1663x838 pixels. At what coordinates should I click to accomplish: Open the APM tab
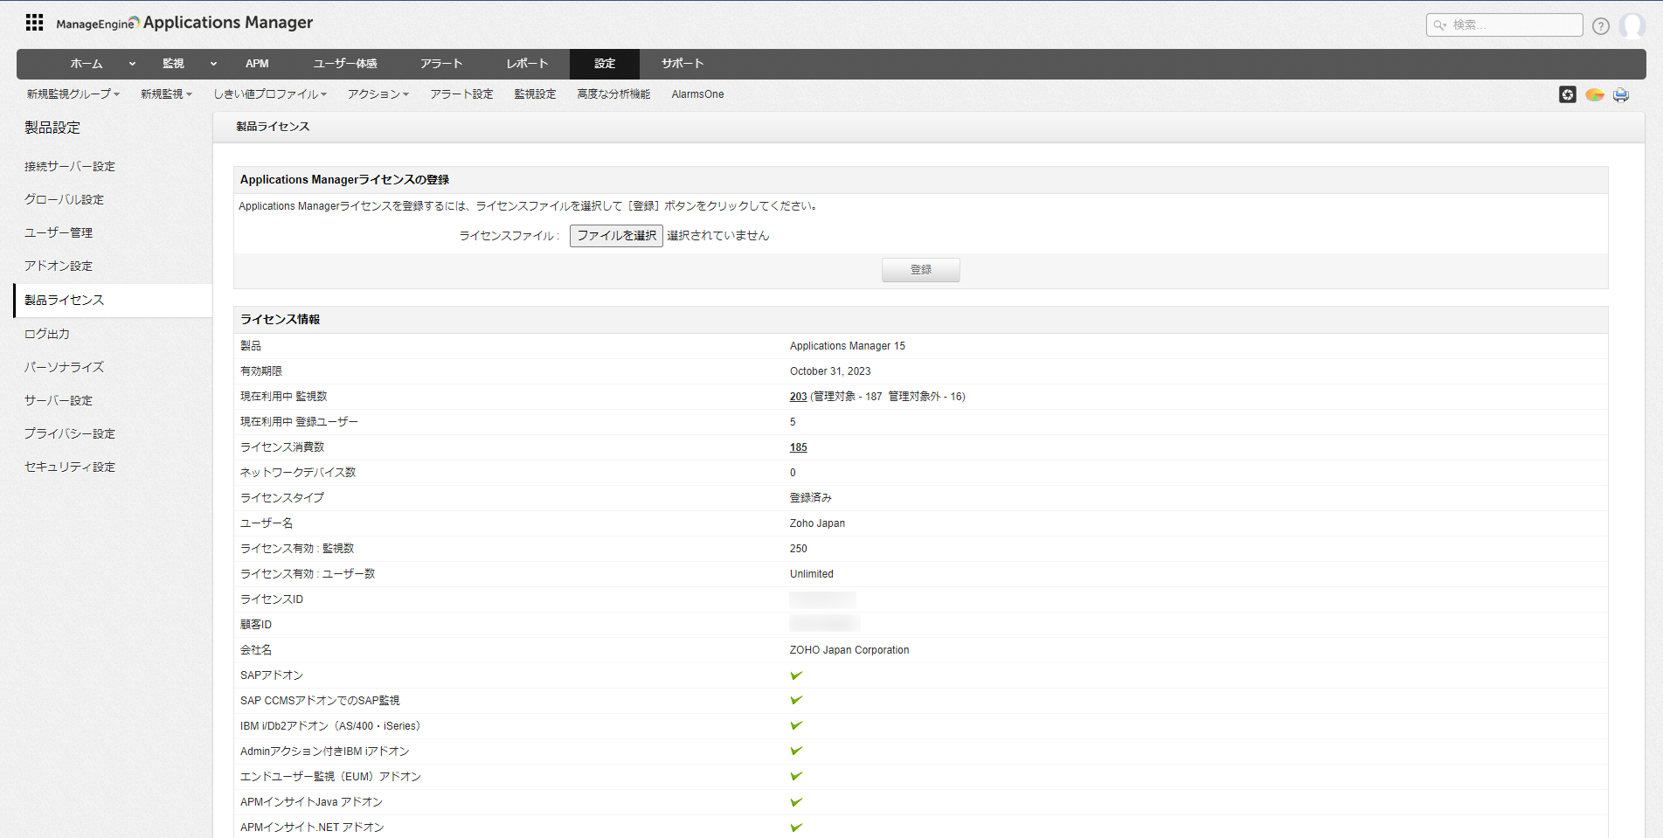tap(257, 64)
